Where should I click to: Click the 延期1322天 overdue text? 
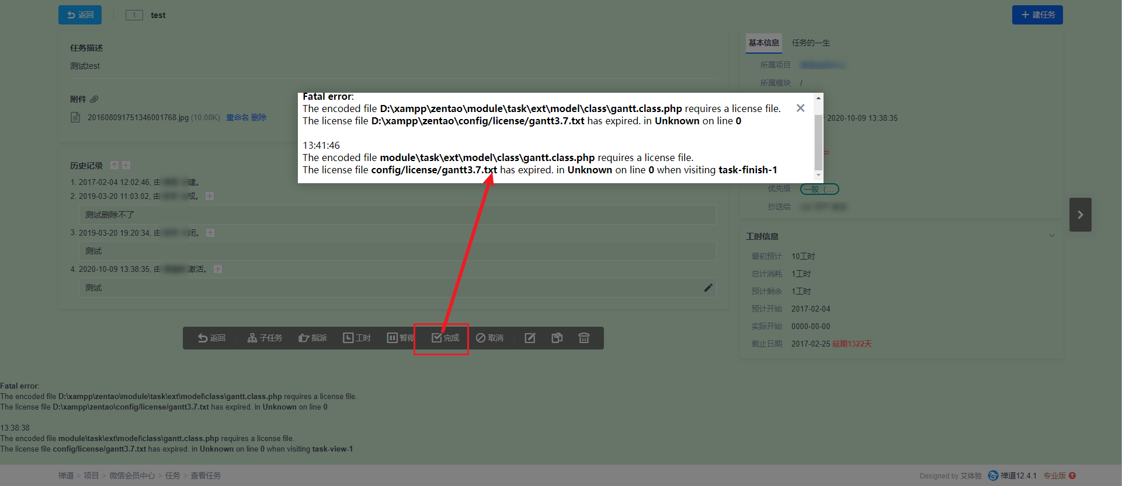(852, 344)
